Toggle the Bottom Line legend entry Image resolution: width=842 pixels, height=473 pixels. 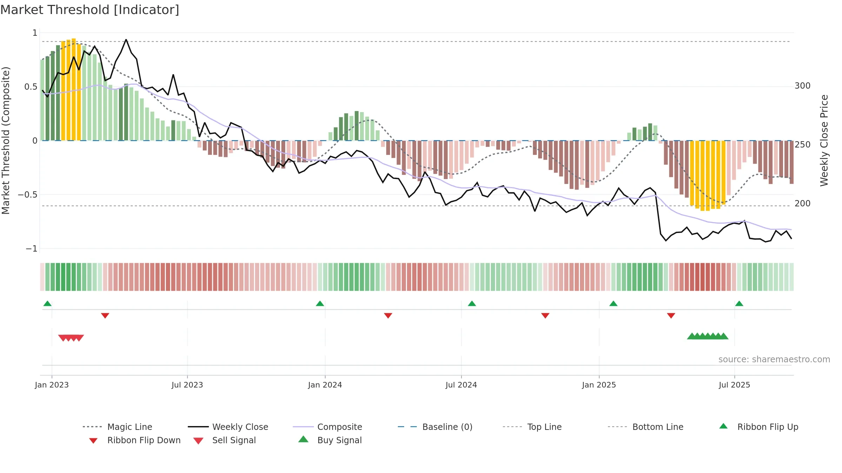tap(646, 427)
